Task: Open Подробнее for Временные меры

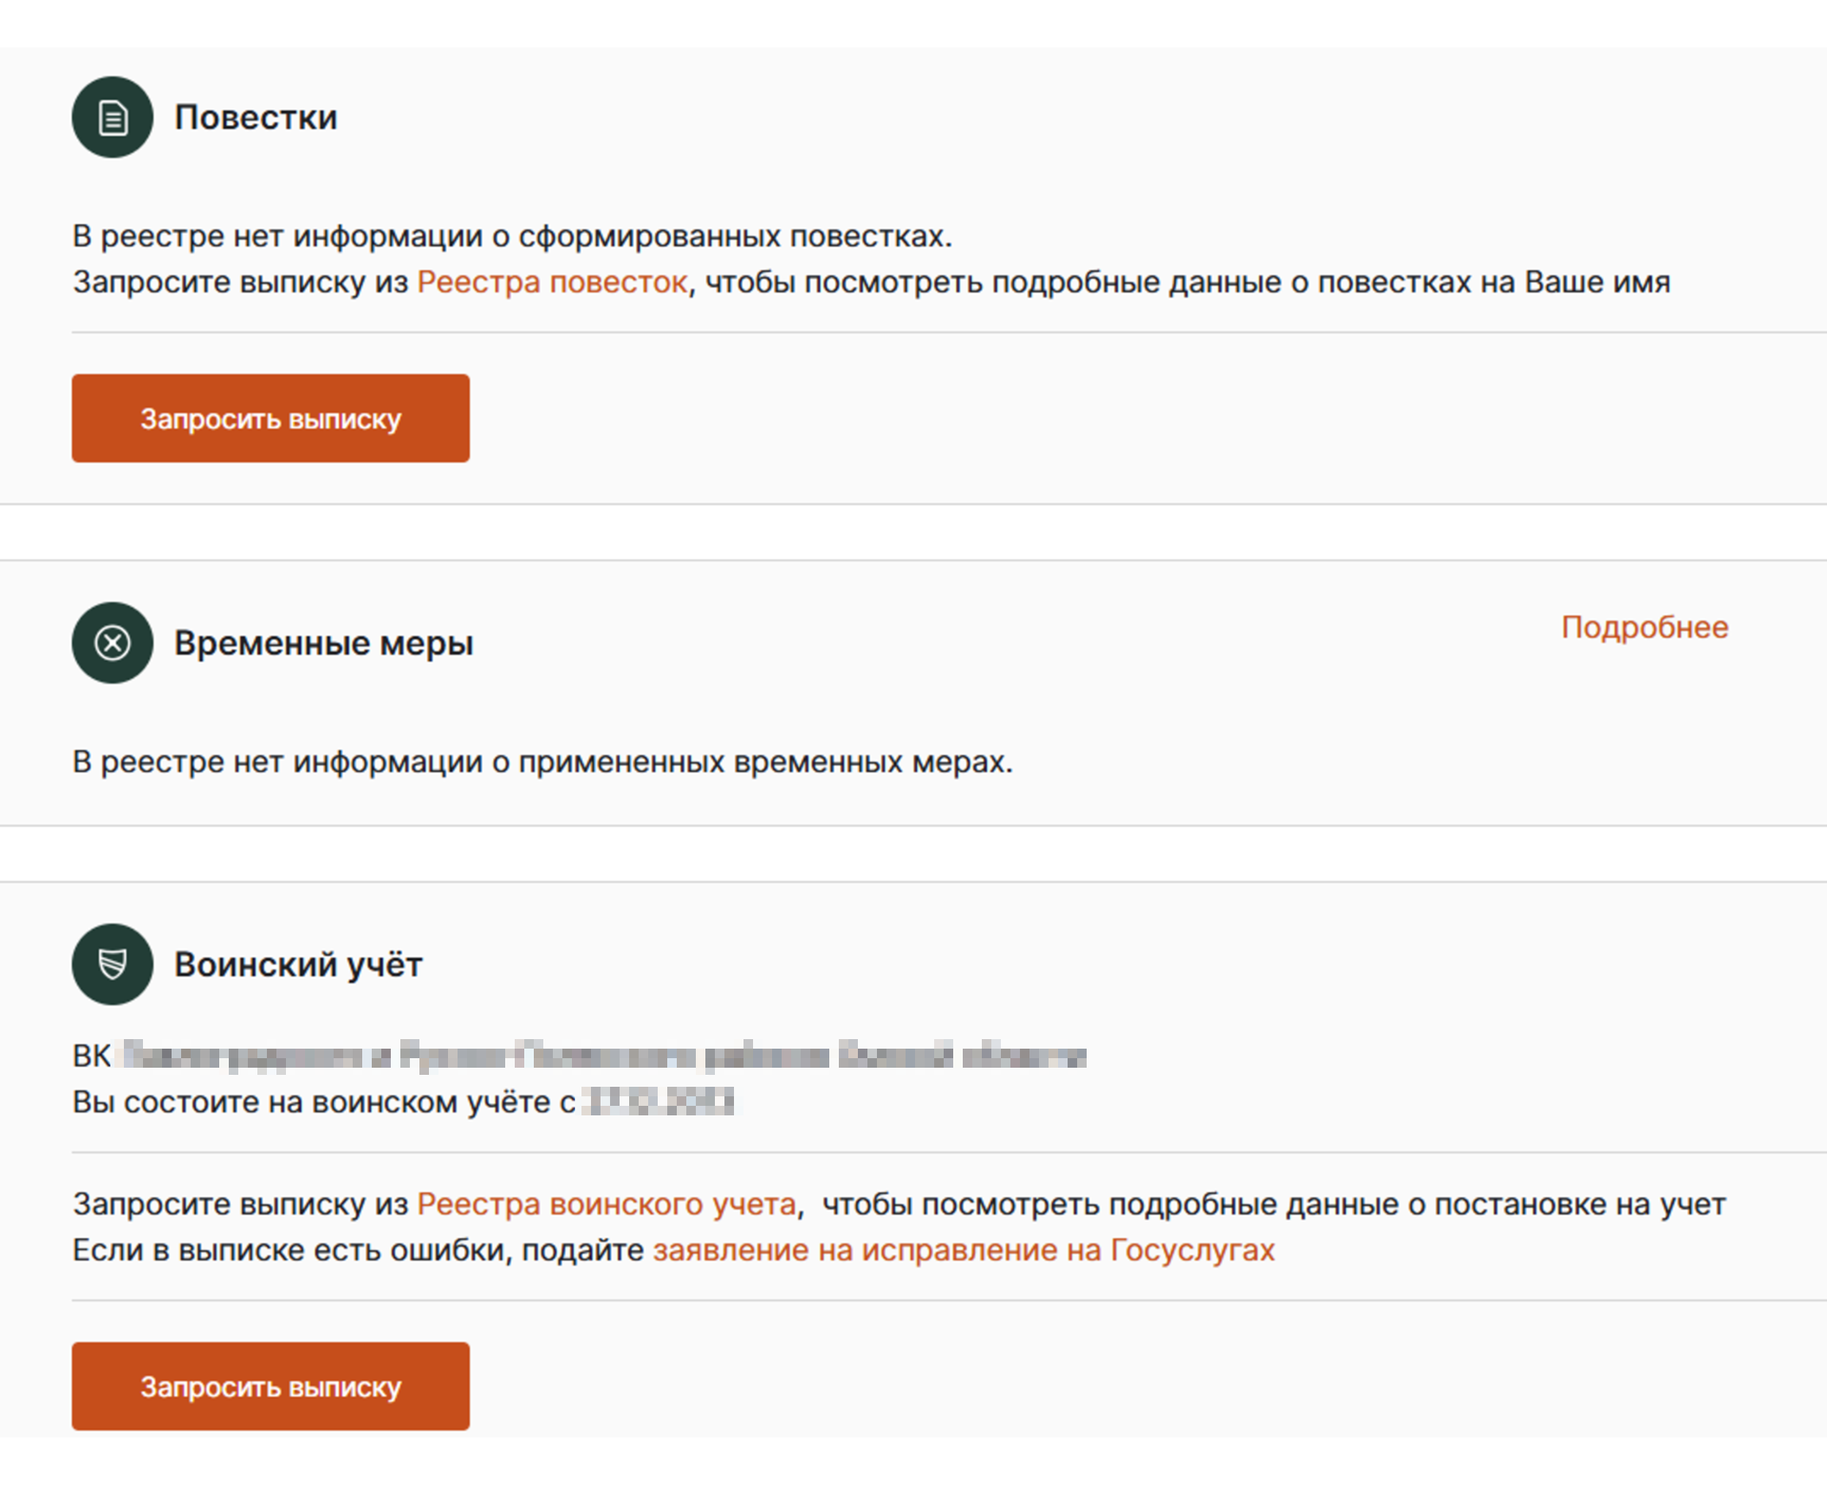Action: [1644, 627]
